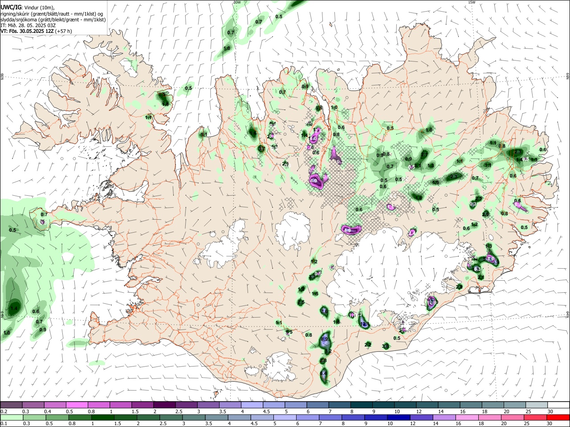Pick the upper-row swatch between 9 and 10
This screenshot has width=570, height=427.
click(383, 405)
